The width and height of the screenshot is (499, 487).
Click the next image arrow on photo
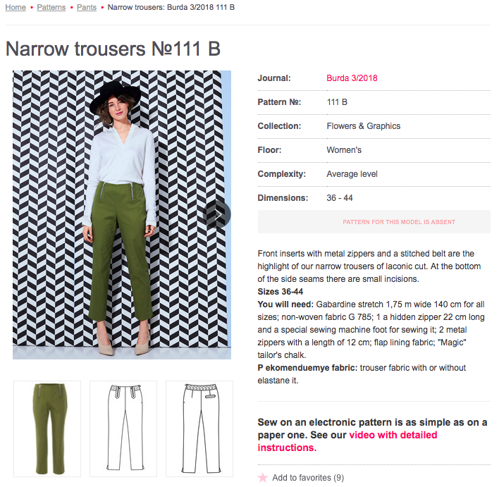217,214
